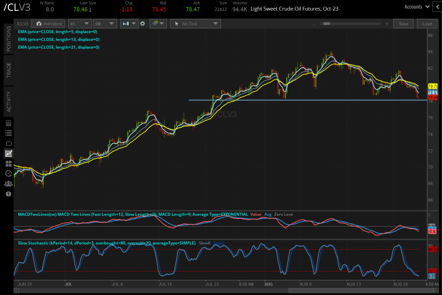The height and width of the screenshot is (295, 442).
Task: Switch to the Activity side tab
Action: [9, 102]
